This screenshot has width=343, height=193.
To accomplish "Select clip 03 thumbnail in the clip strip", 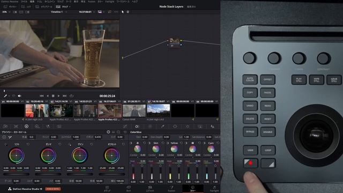I will tap(61, 110).
